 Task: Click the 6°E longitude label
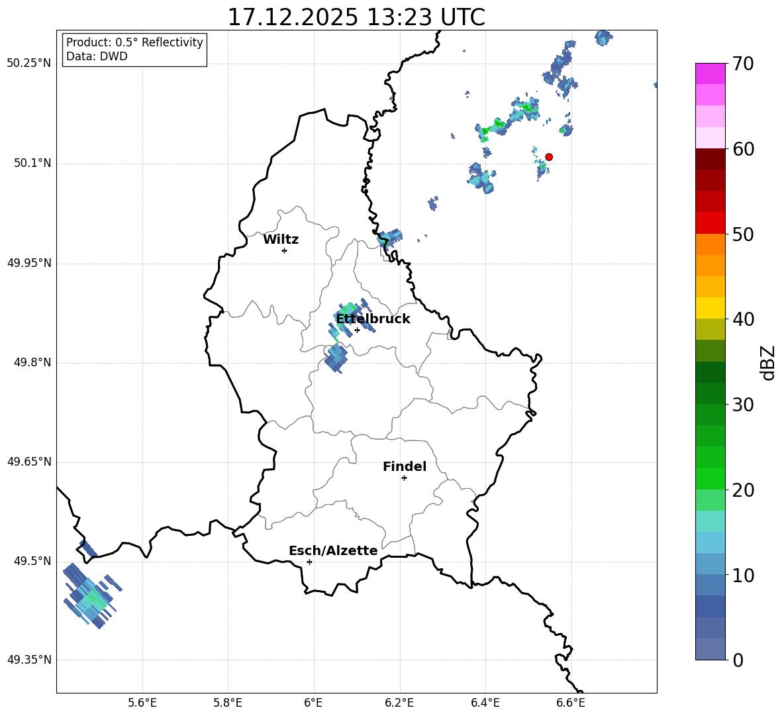pos(313,703)
